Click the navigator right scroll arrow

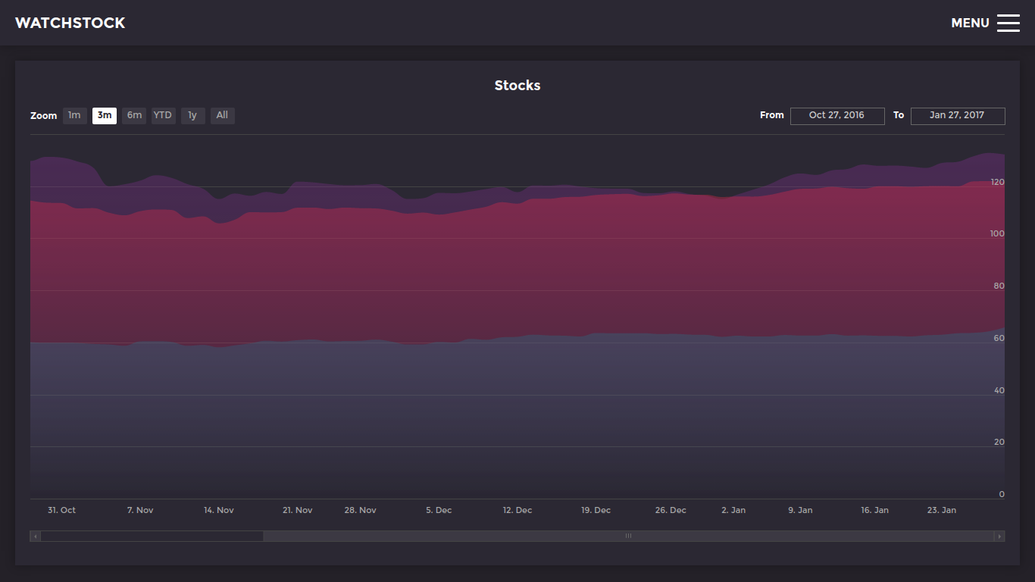click(999, 537)
